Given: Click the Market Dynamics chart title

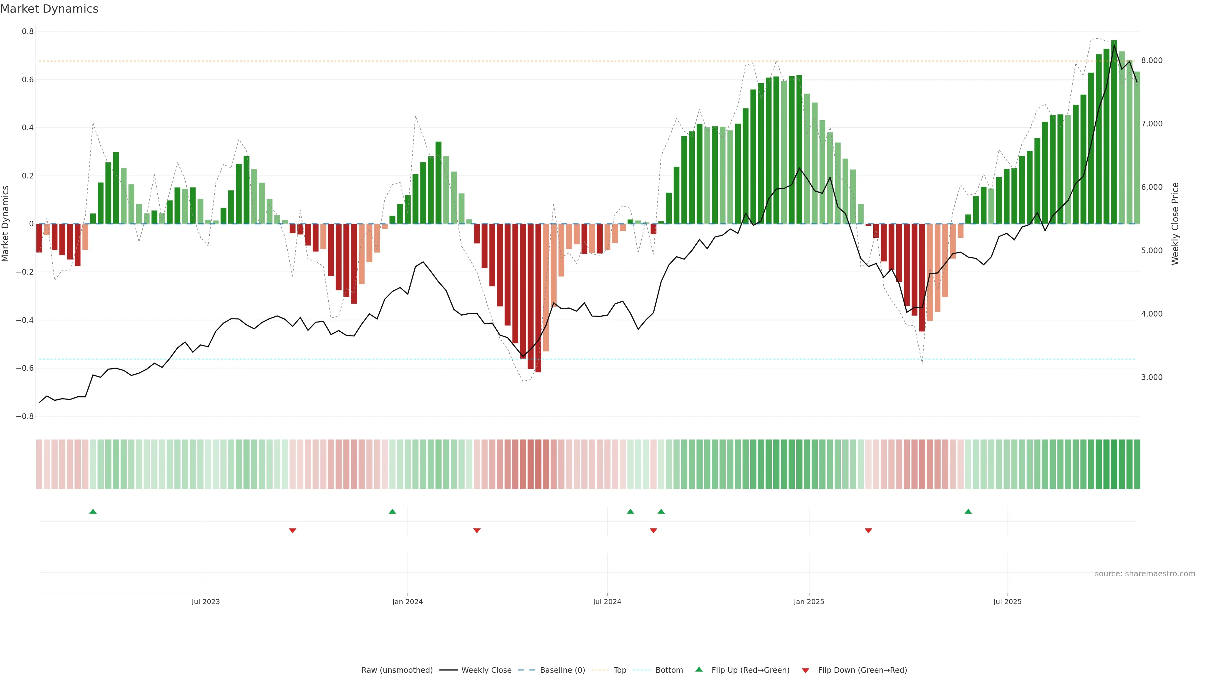Looking at the screenshot, I should click(x=50, y=9).
